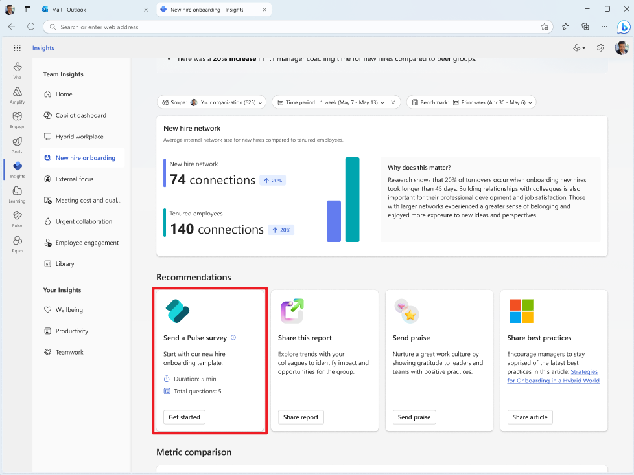Select New hire onboarding in sidebar

[x=82, y=158]
